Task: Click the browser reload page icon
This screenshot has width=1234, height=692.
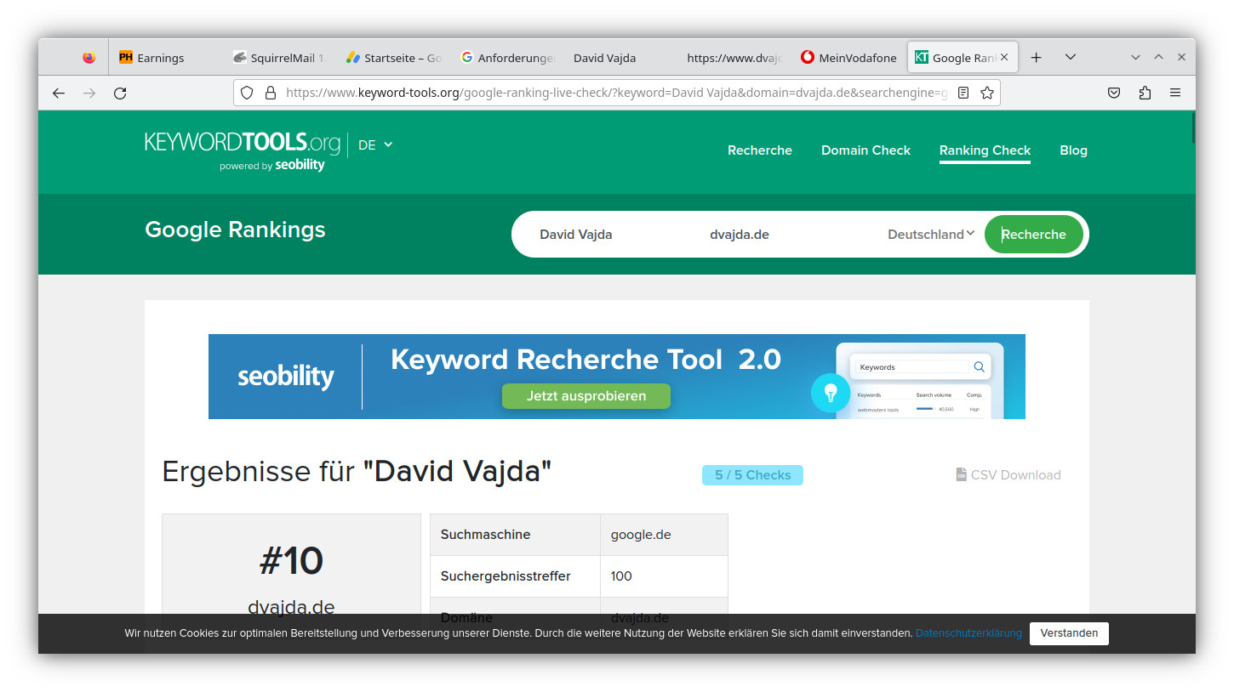Action: pos(120,94)
